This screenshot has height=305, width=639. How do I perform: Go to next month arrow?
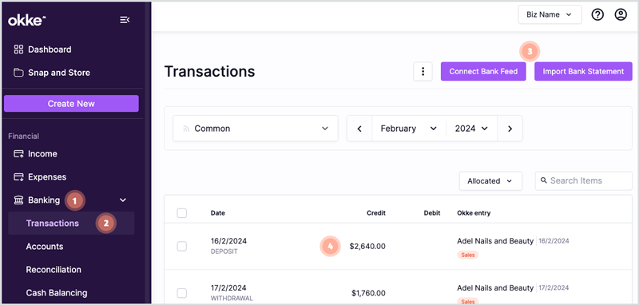pyautogui.click(x=510, y=129)
